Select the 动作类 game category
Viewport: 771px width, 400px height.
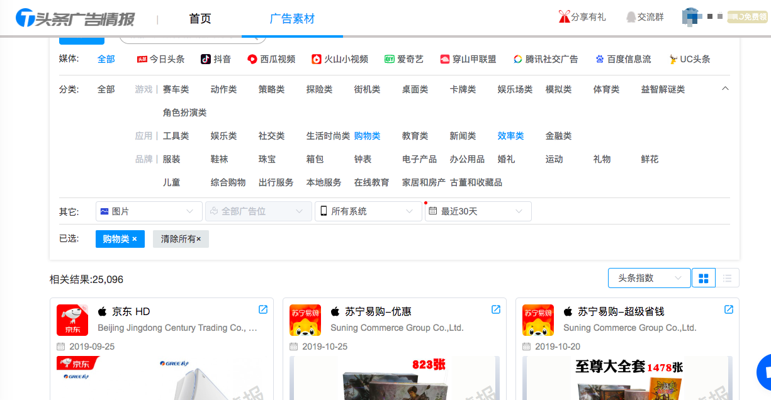pyautogui.click(x=223, y=89)
